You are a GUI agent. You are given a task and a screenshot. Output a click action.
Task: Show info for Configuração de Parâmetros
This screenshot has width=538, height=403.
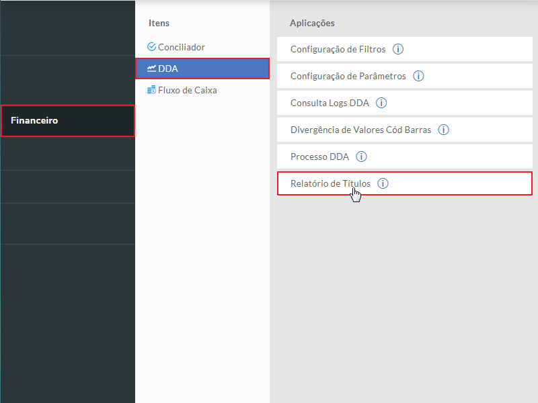[x=418, y=76]
